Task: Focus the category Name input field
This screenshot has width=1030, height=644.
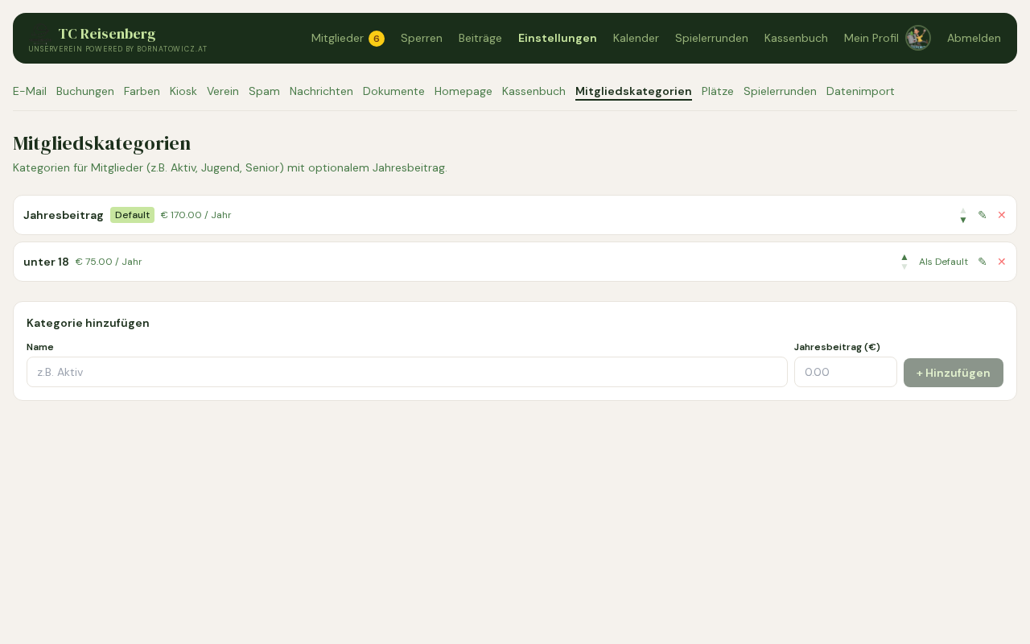Action: click(407, 372)
